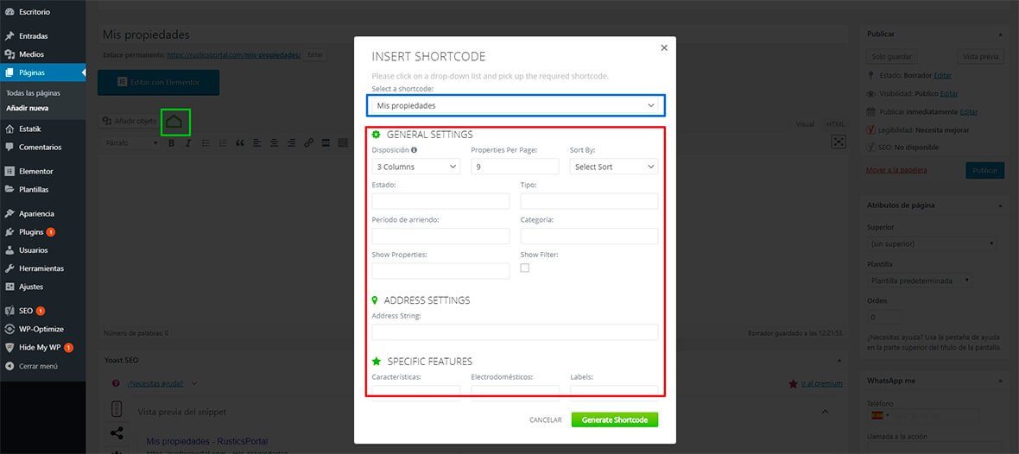Insert the Read More tag
Viewport: 1019px width, 454px height.
point(326,143)
